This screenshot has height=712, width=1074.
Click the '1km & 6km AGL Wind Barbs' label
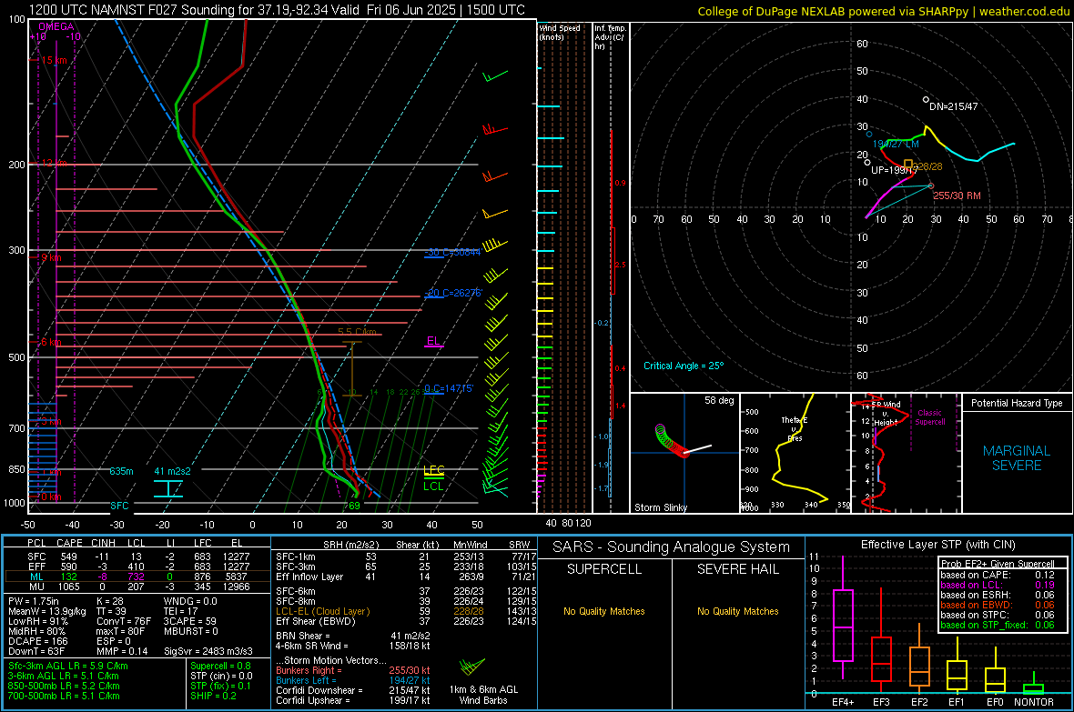[x=483, y=695]
